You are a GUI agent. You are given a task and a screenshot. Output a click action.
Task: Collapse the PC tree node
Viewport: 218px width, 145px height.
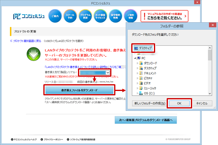click(135, 58)
